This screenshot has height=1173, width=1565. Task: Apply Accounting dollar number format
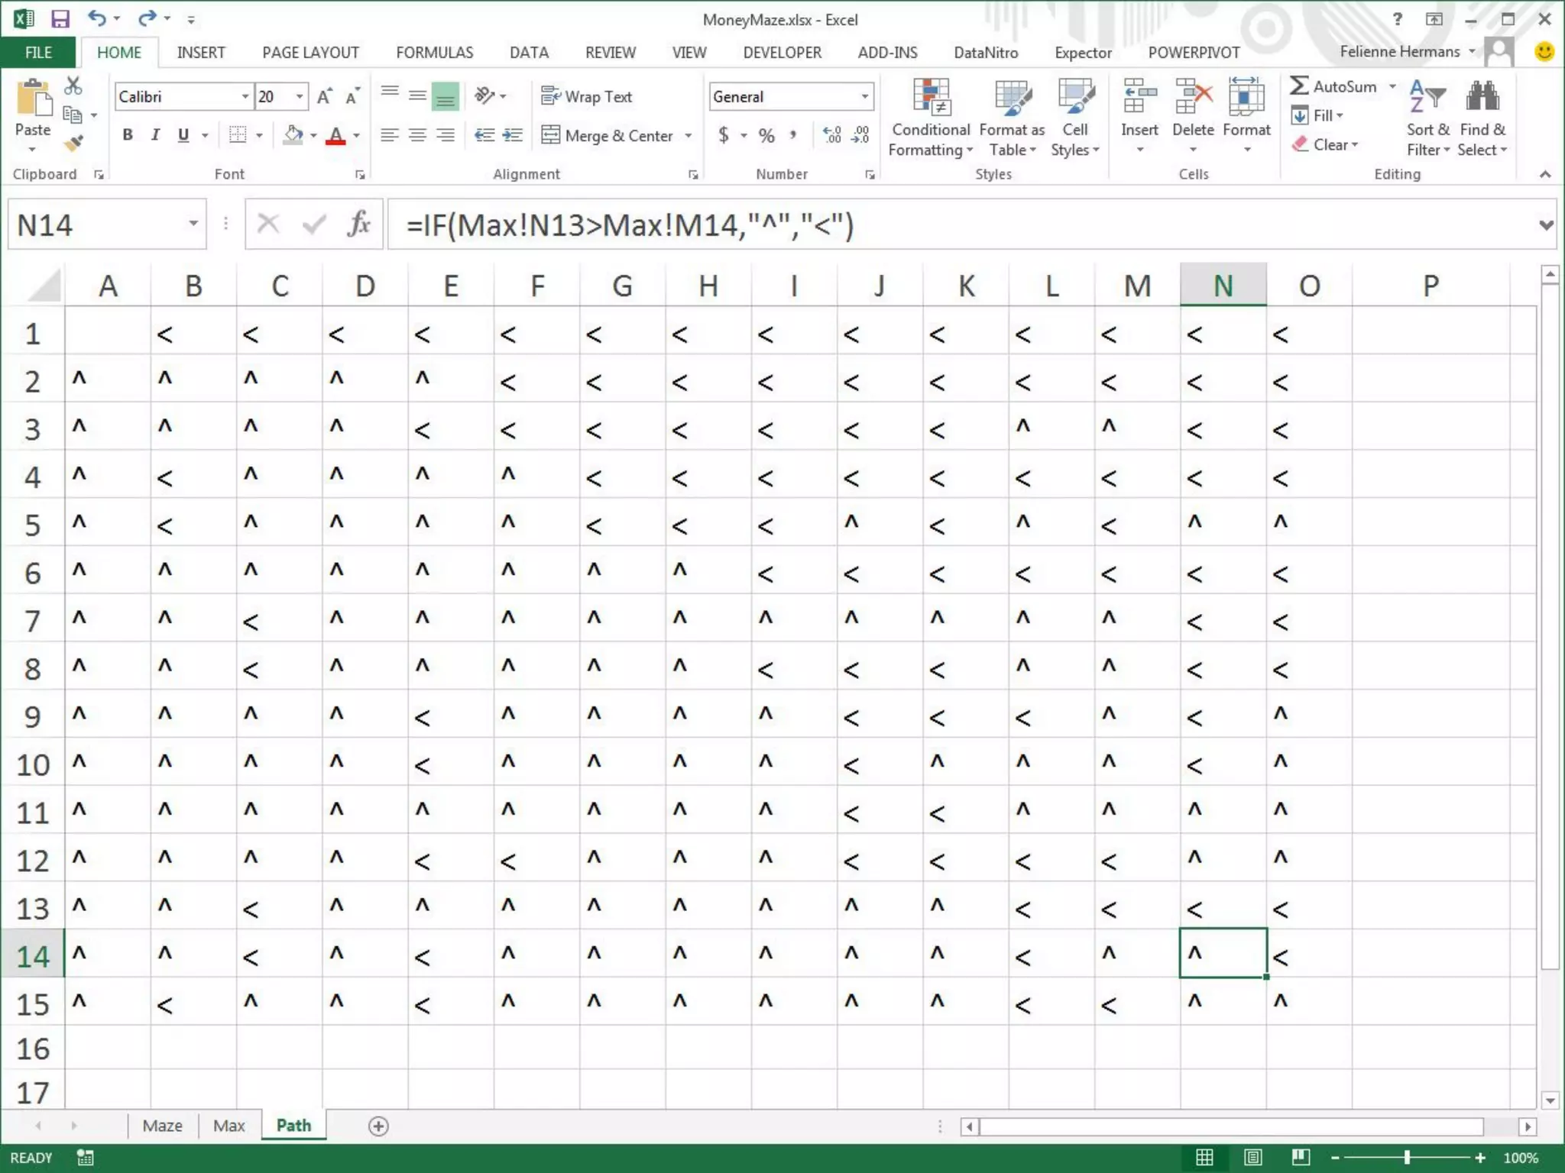click(x=723, y=135)
